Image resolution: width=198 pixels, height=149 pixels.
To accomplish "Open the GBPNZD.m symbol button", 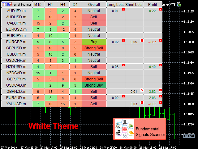I will [x=17, y=92].
